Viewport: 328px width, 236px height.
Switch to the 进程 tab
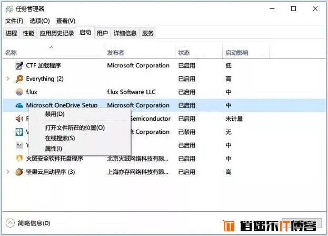11,33
